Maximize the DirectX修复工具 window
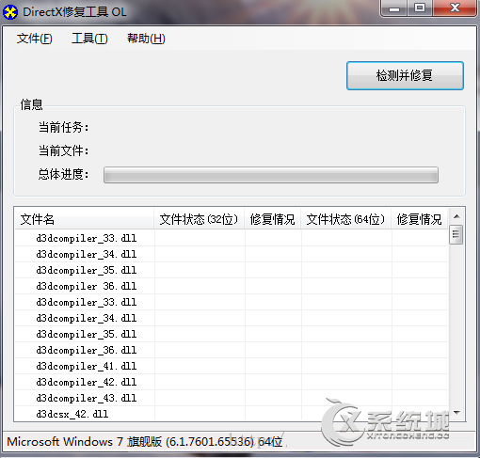This screenshot has height=458, width=480. pos(420,8)
